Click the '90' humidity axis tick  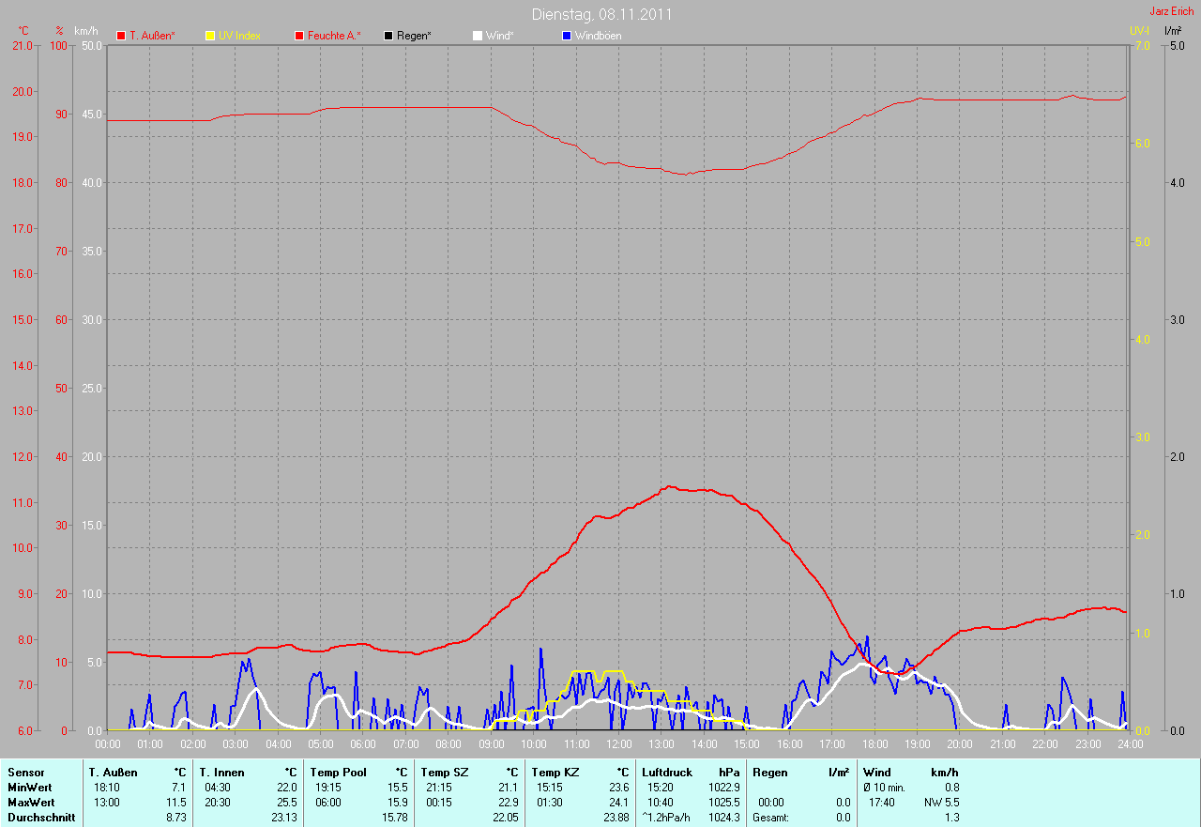(62, 114)
